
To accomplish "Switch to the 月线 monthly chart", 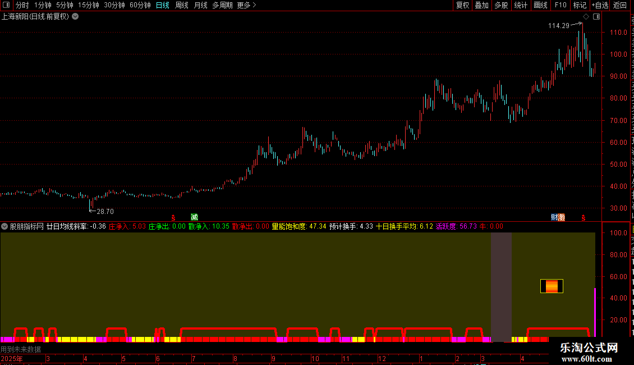I will click(x=200, y=5).
